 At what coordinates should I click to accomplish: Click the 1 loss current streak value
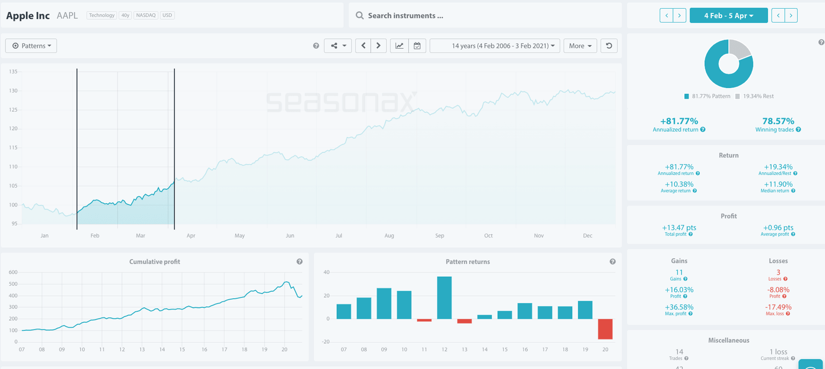[x=778, y=352]
